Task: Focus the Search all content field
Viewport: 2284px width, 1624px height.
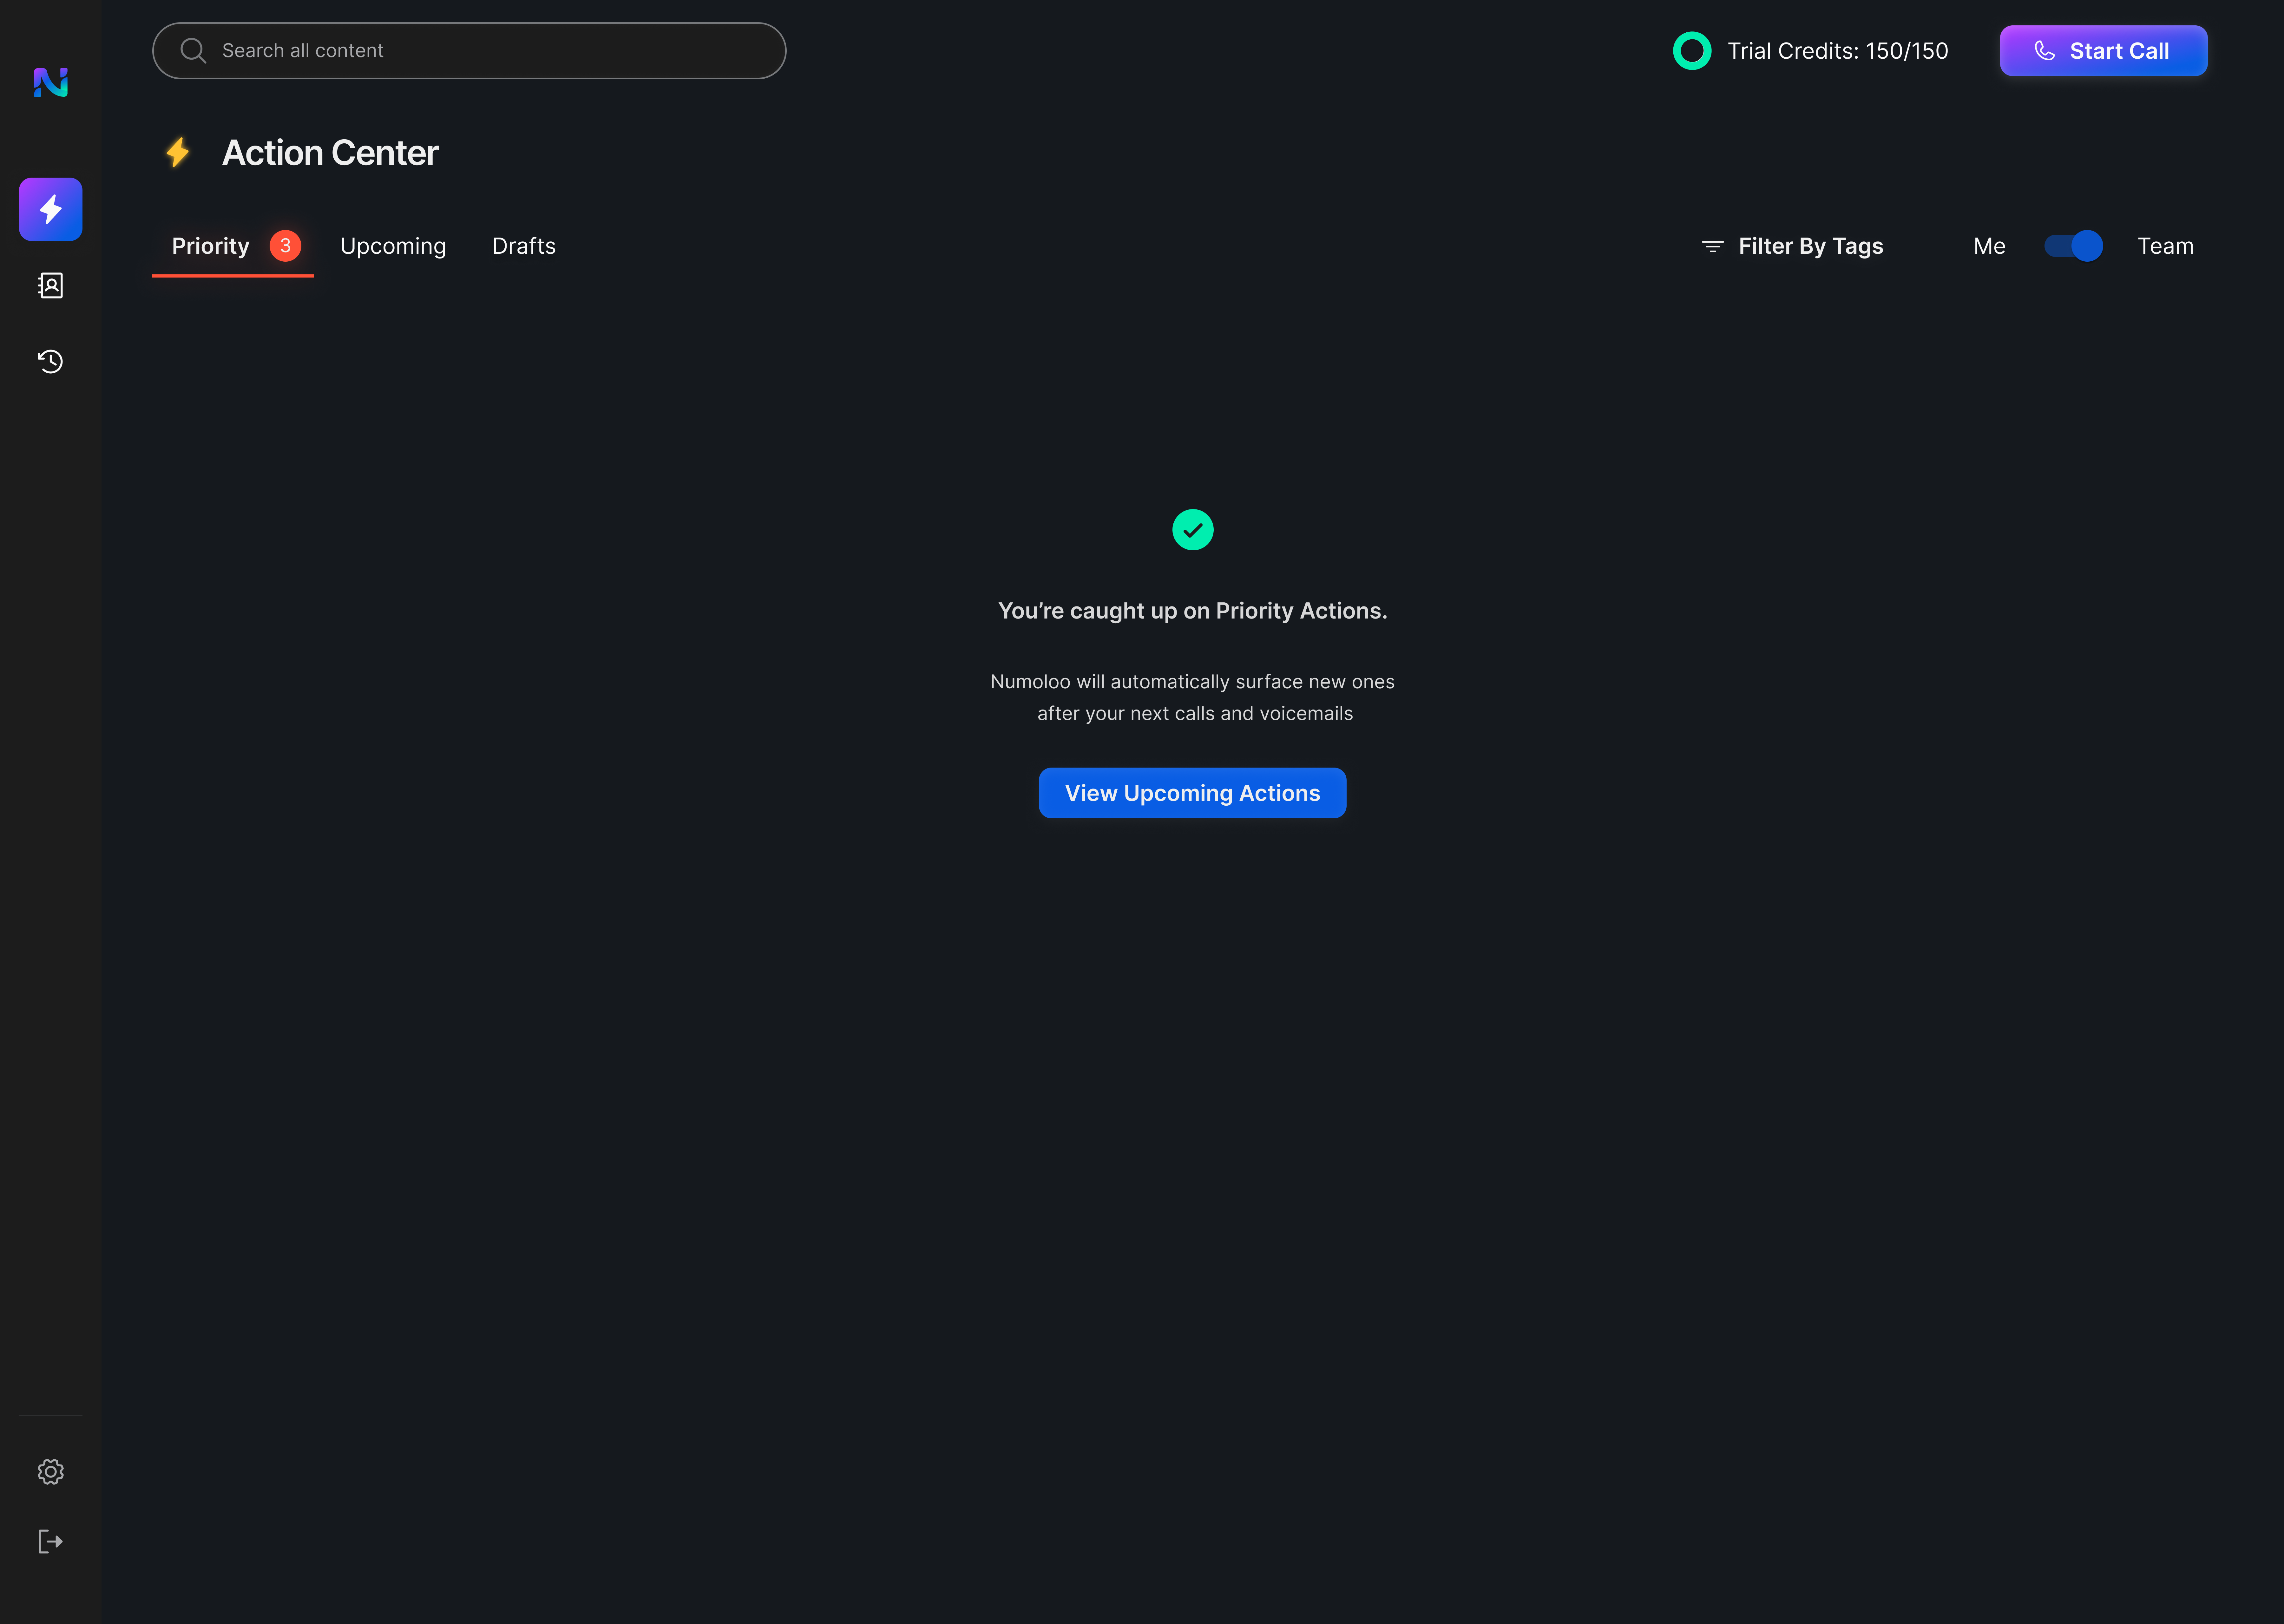Action: (469, 51)
